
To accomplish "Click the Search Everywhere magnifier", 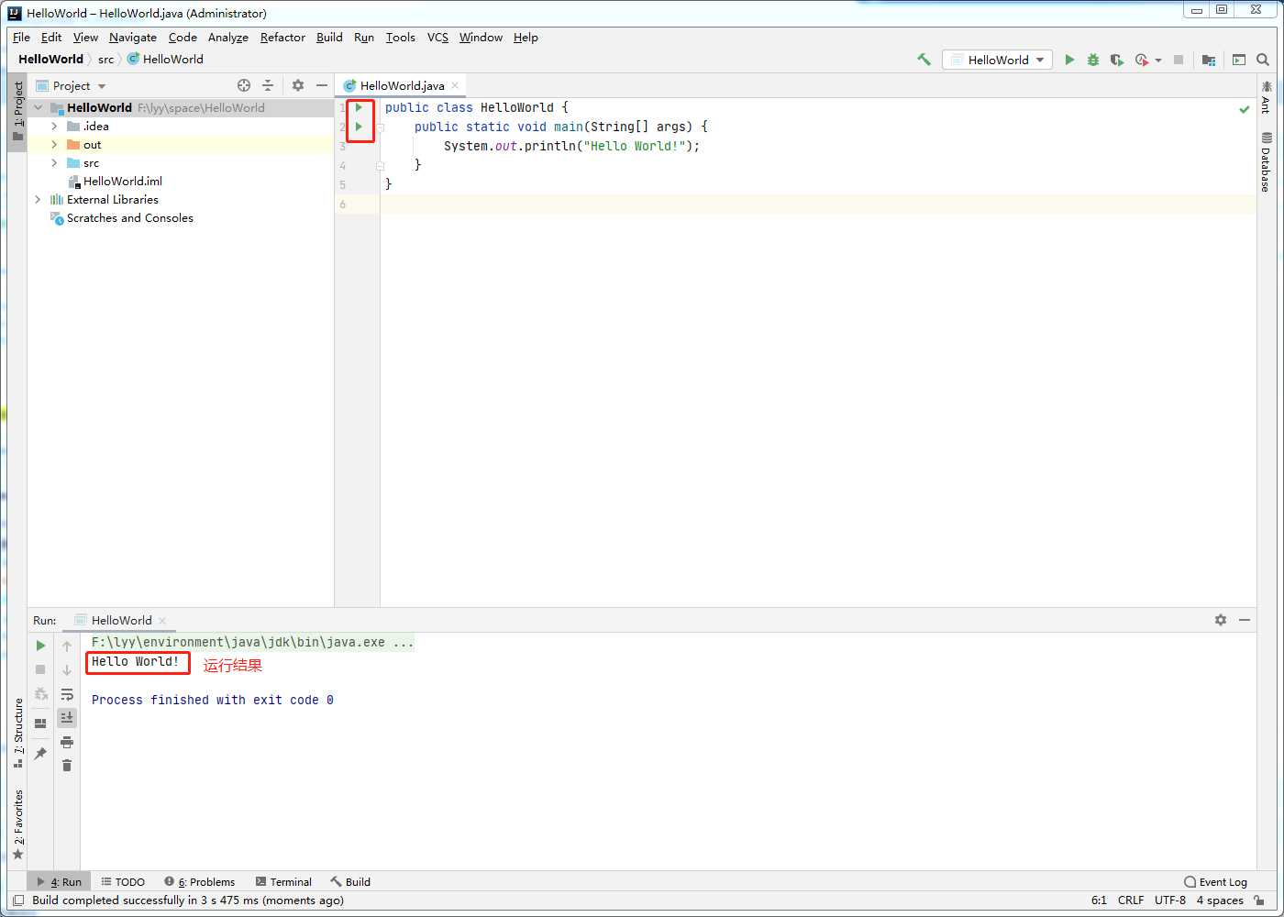I will click(x=1263, y=60).
